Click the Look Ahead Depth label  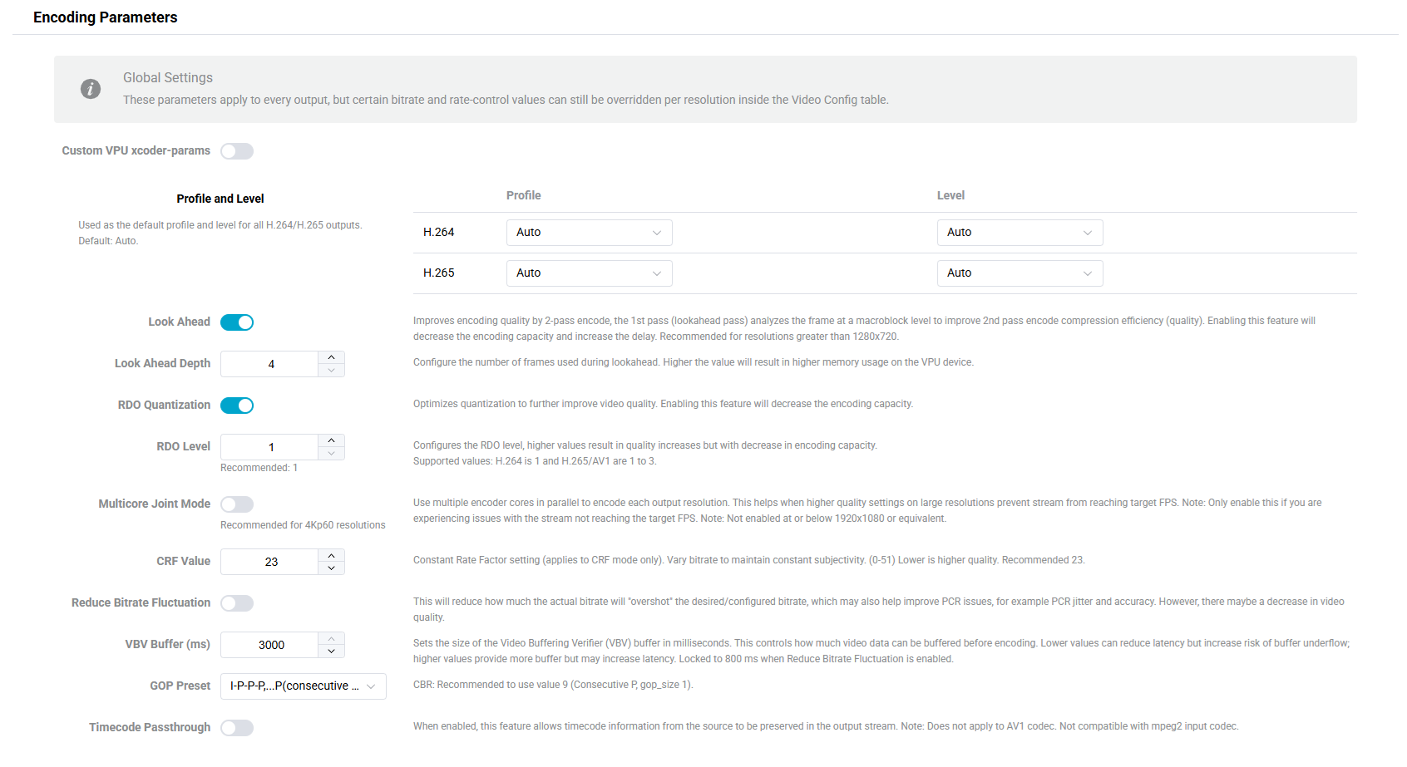coord(162,363)
